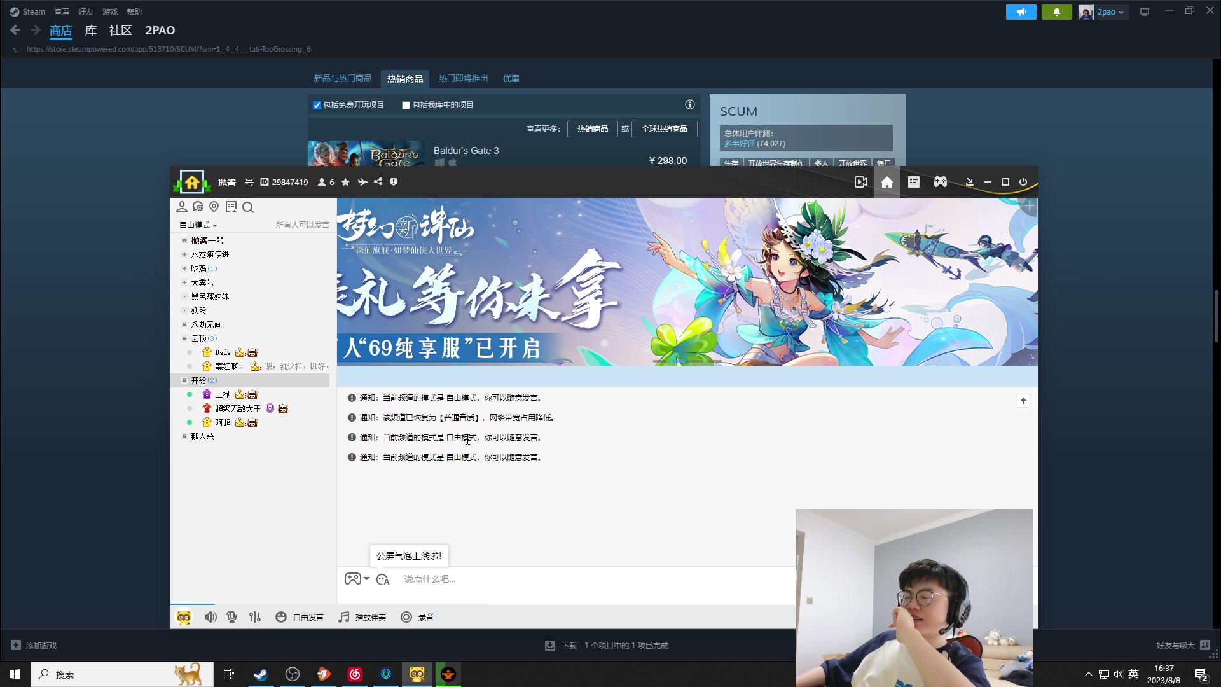
Task: Click Steam notifications bell button
Action: tap(1057, 12)
